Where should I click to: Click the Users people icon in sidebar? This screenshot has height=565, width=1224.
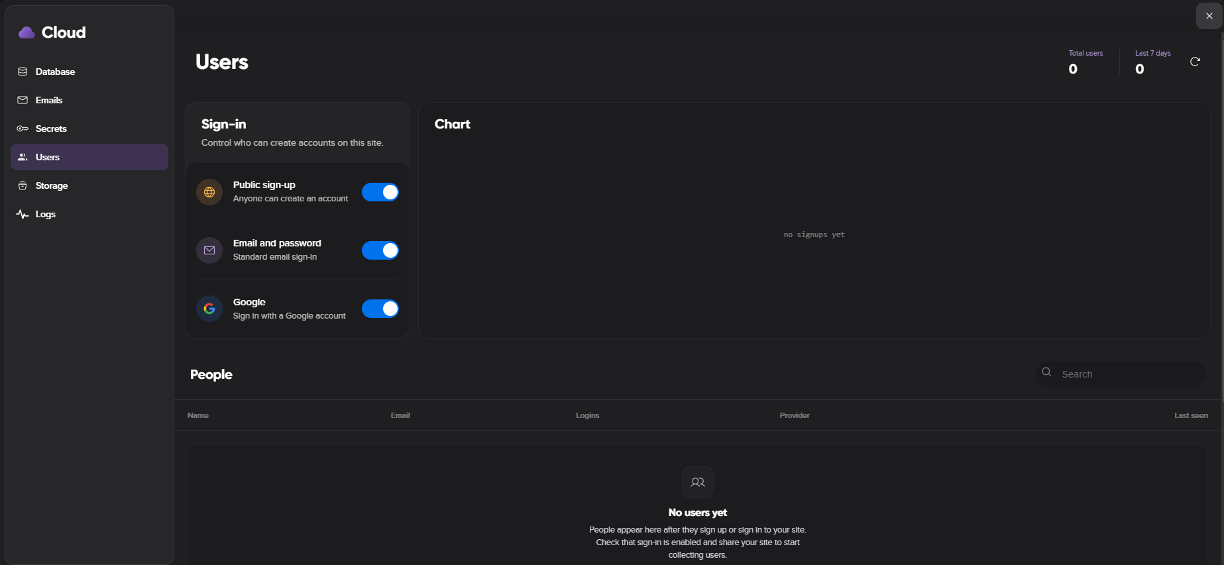[x=23, y=157]
